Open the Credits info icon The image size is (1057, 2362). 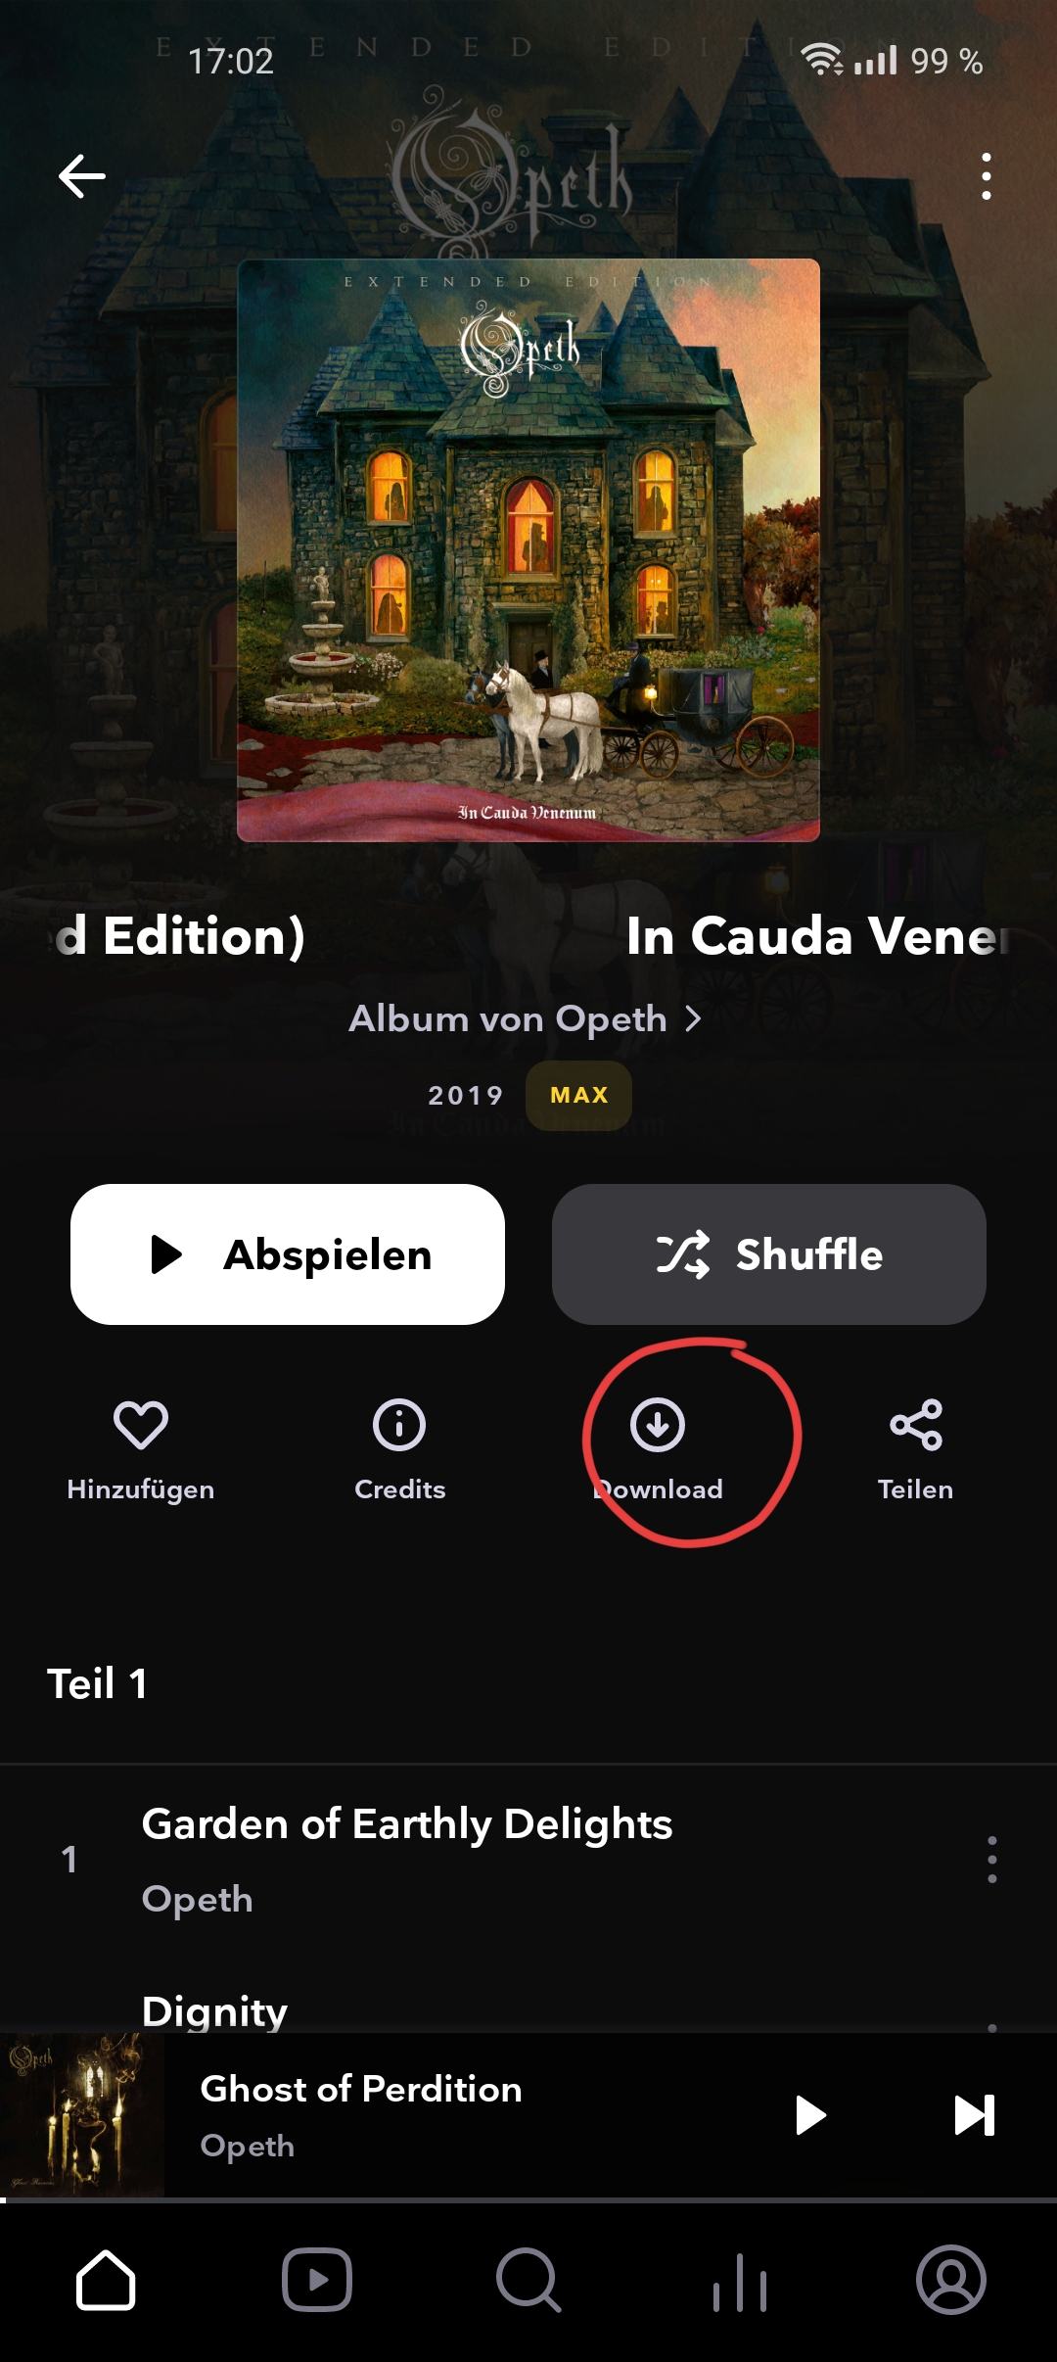coord(399,1425)
